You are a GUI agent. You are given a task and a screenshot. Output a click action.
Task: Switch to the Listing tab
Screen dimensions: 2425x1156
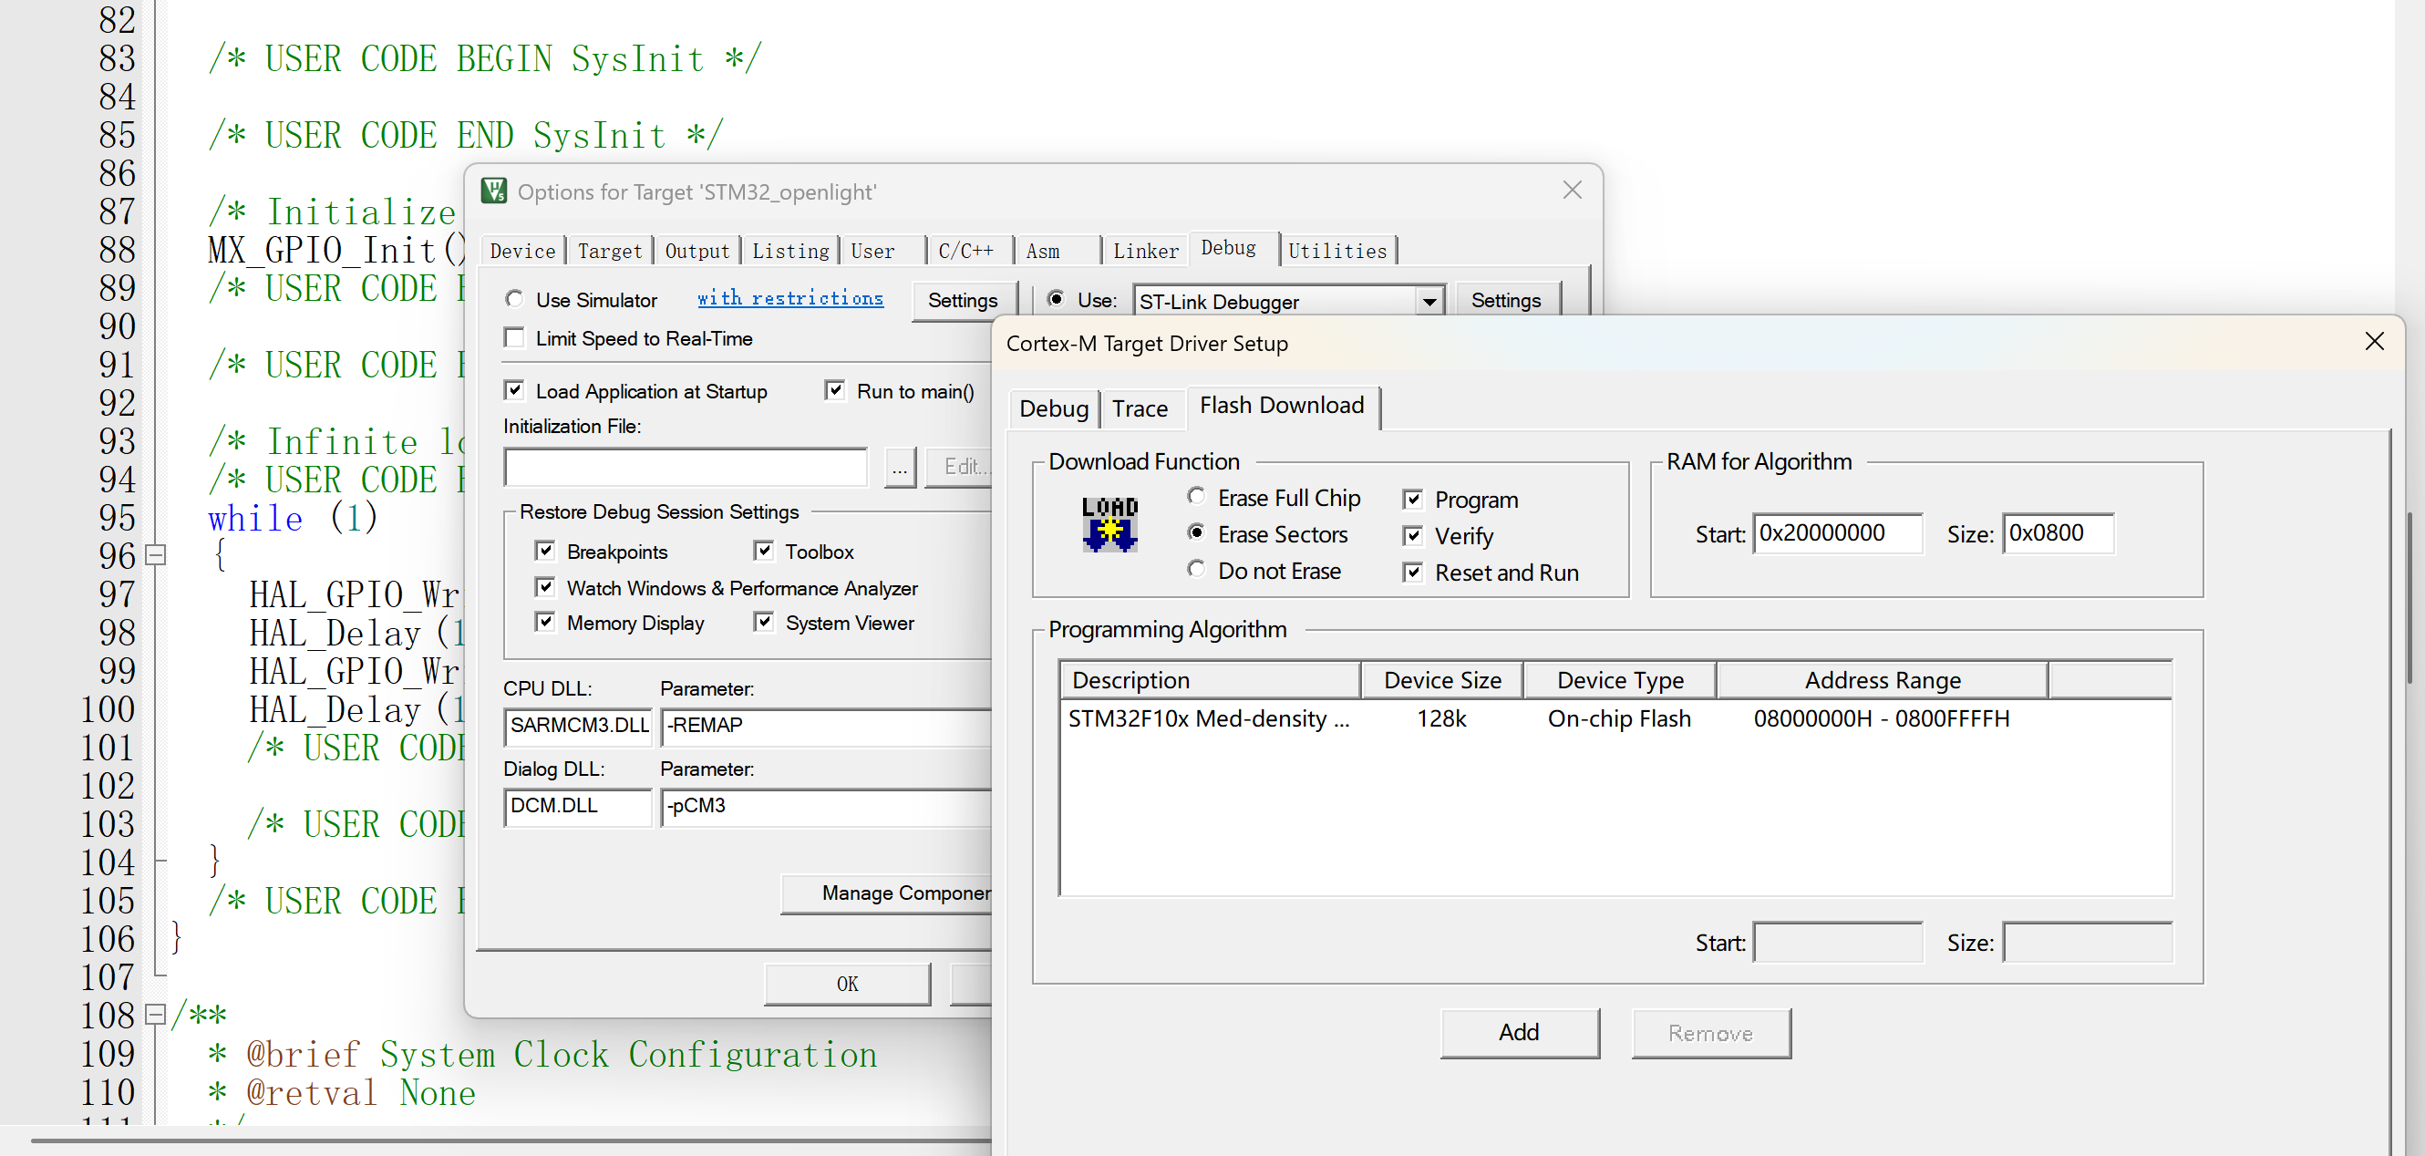(790, 252)
